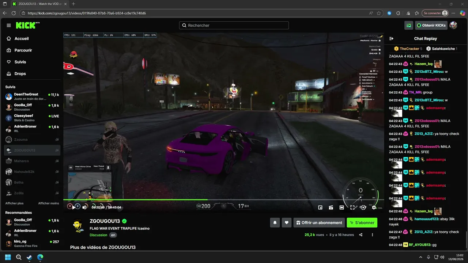Toggle theater mode on the player
The height and width of the screenshot is (263, 468).
(x=341, y=207)
